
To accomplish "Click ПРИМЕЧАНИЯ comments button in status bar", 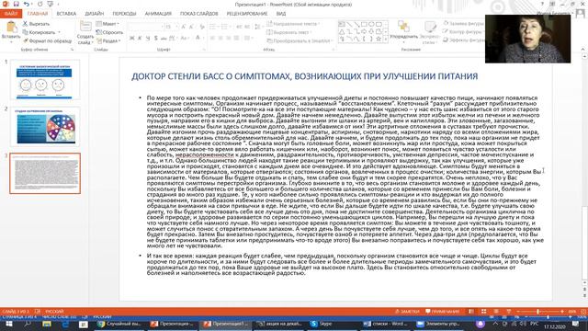I will coord(443,312).
